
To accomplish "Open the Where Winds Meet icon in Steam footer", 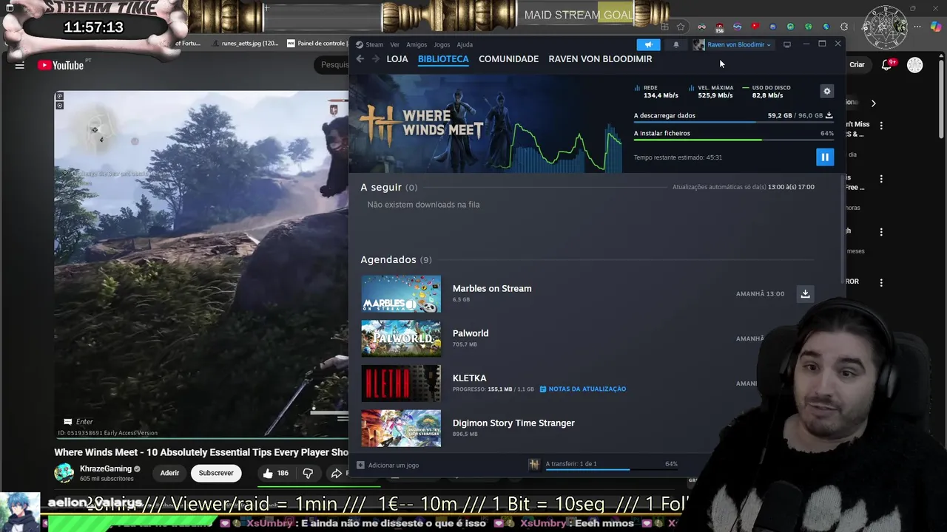I will 533,464.
